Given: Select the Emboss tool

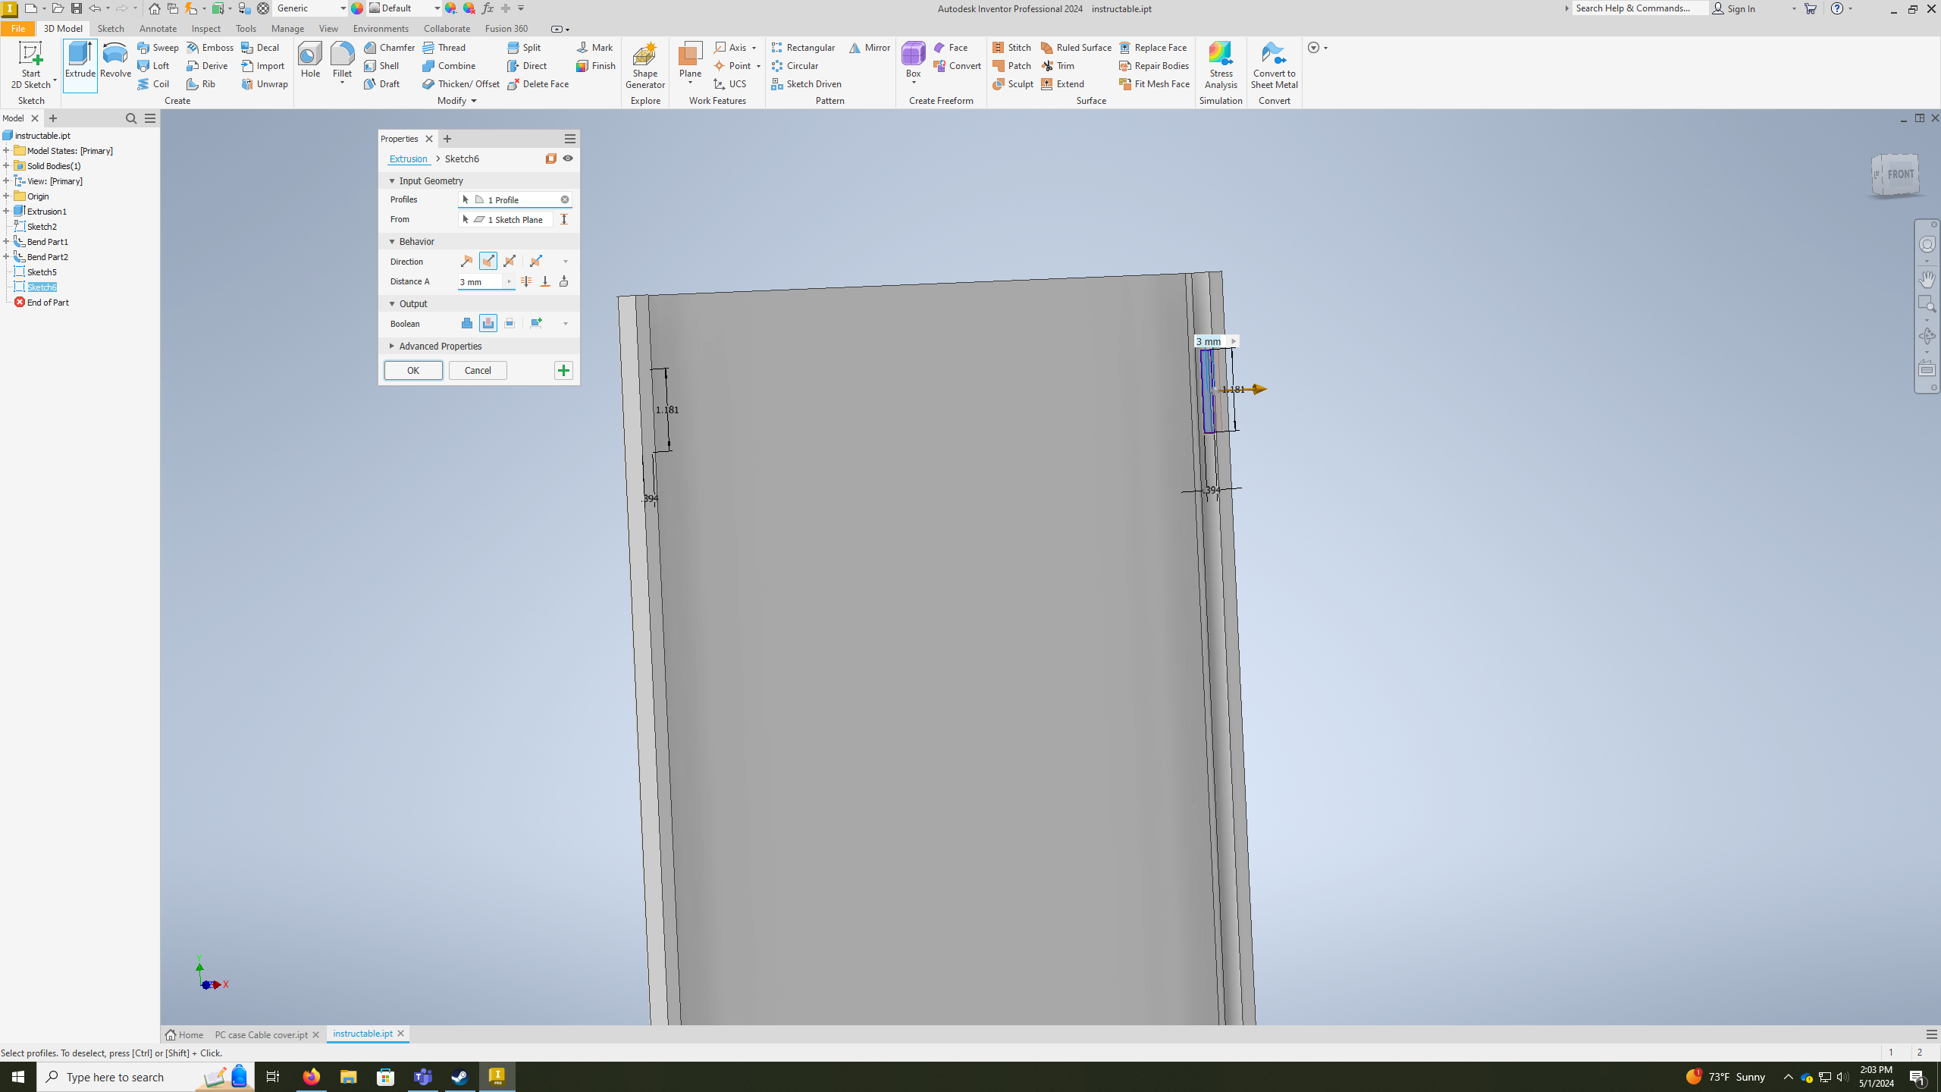Looking at the screenshot, I should (211, 47).
